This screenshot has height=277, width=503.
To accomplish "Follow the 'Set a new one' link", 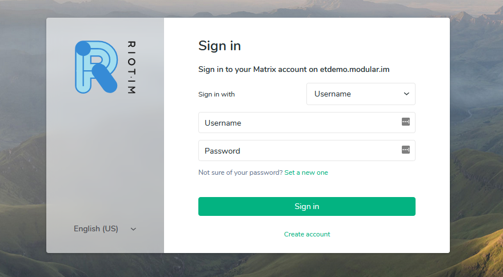I will point(306,172).
